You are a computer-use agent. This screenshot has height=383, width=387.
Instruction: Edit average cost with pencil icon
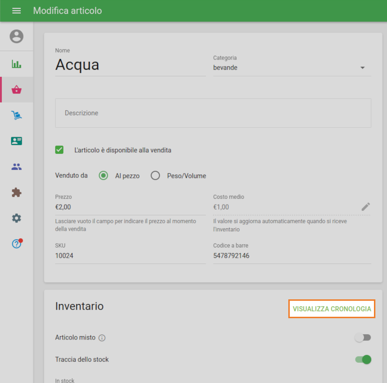click(x=366, y=207)
